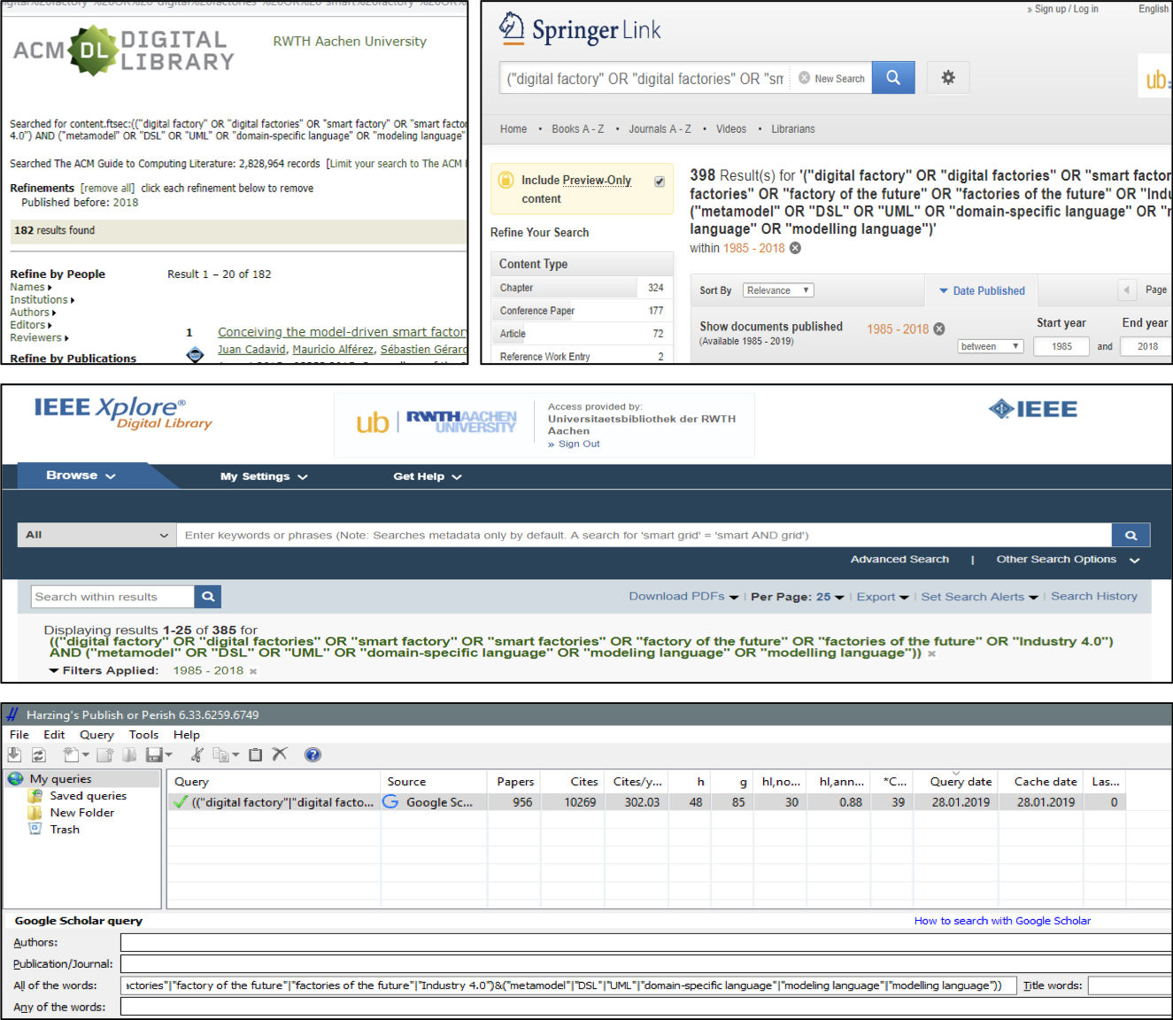Click paste clipboard toolbar icon
The width and height of the screenshot is (1173, 1020).
[x=255, y=754]
